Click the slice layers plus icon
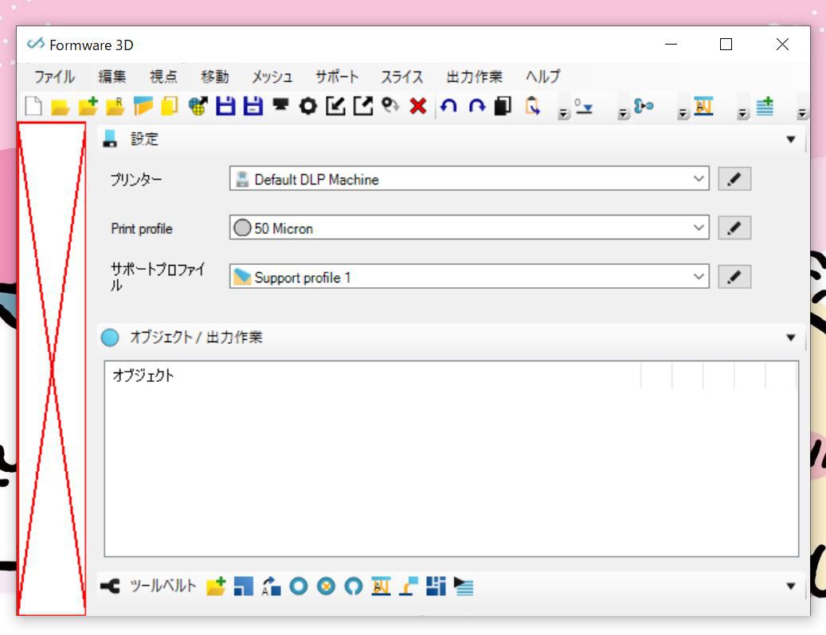 (x=765, y=107)
